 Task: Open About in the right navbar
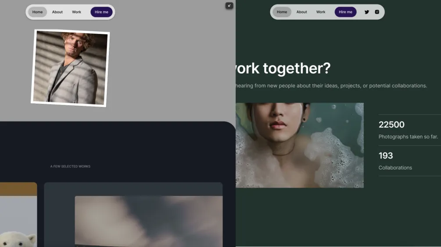[301, 12]
